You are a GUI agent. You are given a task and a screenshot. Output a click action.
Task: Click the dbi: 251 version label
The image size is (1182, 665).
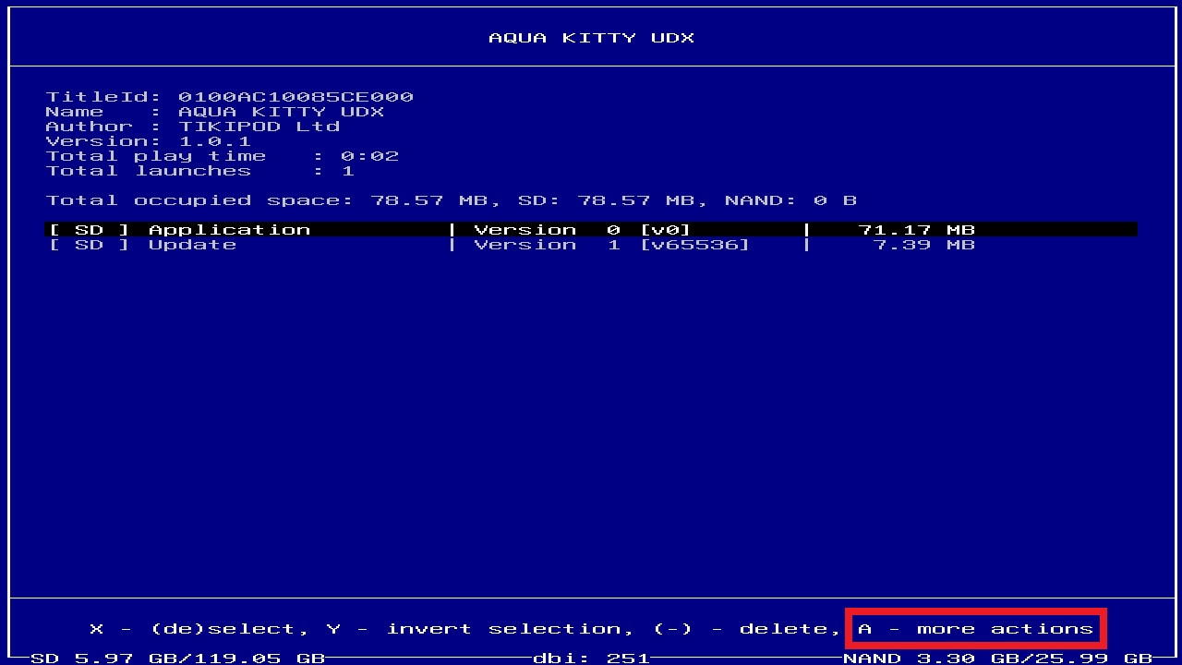pos(592,659)
